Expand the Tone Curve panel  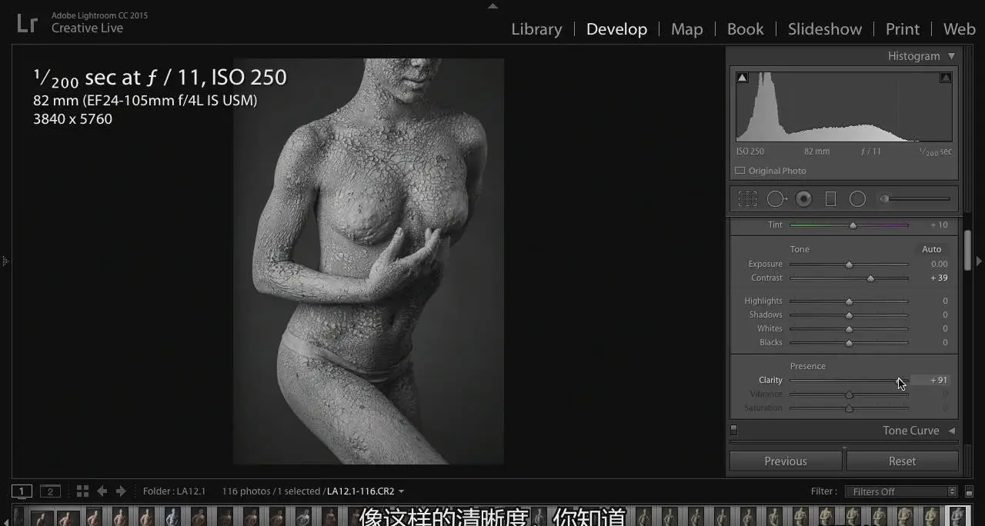(952, 431)
